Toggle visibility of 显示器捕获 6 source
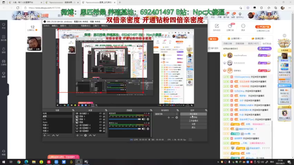This screenshot has height=165, width=294. click(x=100, y=125)
